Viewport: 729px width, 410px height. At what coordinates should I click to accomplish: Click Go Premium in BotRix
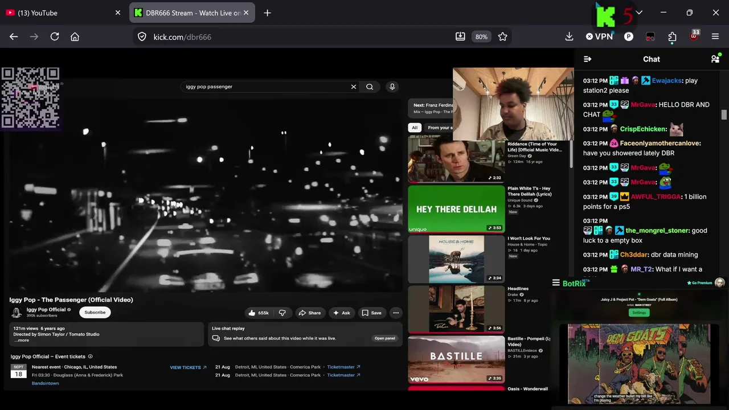pos(699,283)
